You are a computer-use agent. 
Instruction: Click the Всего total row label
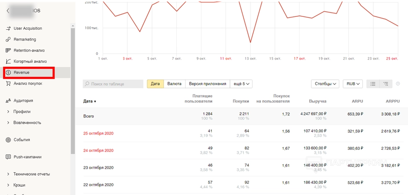88,116
